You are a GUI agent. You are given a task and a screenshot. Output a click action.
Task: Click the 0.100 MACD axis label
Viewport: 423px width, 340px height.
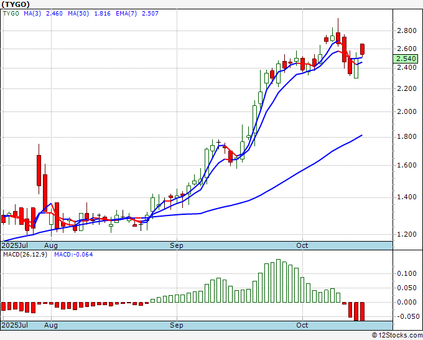(407, 273)
